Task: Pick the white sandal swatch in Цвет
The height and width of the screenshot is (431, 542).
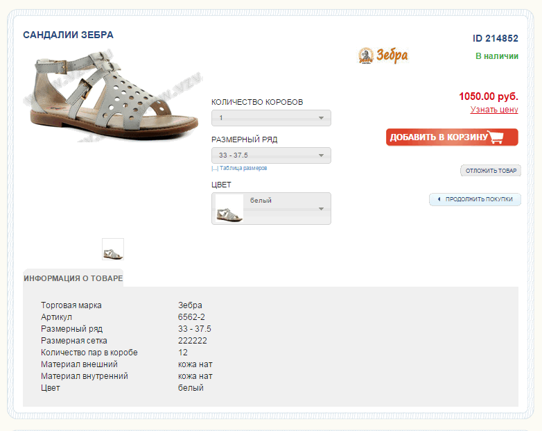Action: tap(229, 208)
